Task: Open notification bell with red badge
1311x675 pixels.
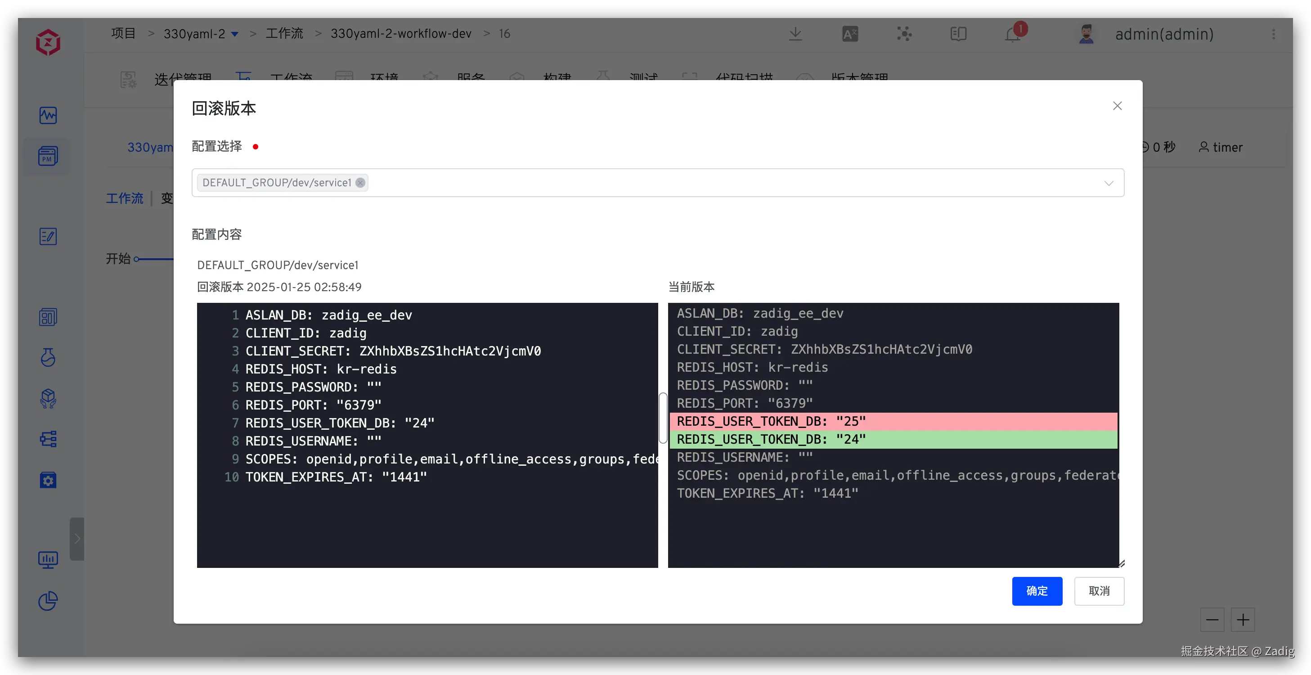Action: pos(1013,34)
